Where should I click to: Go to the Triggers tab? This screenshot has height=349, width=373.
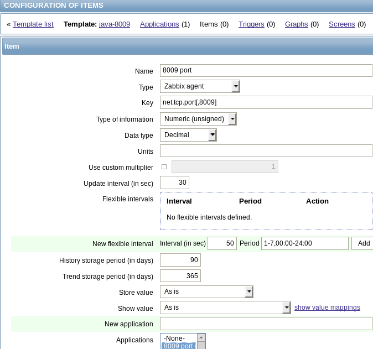(x=251, y=24)
